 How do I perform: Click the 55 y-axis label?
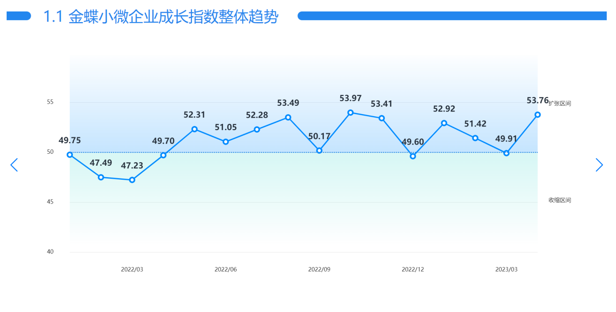coord(50,102)
